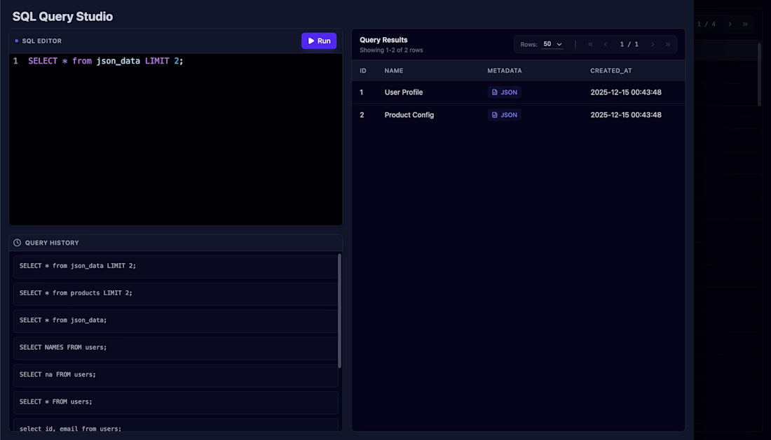This screenshot has width=771, height=440.
Task: Run the SQL query
Action: click(x=319, y=41)
